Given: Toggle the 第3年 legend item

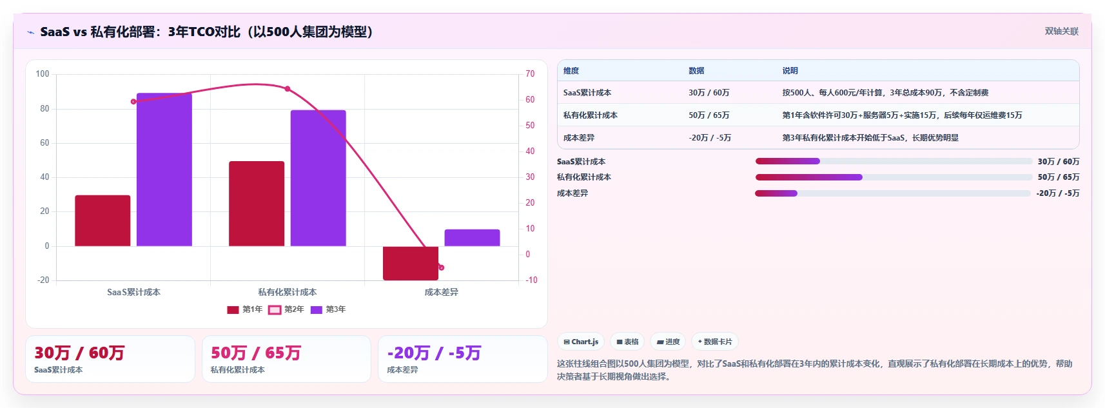Looking at the screenshot, I should click(x=328, y=309).
